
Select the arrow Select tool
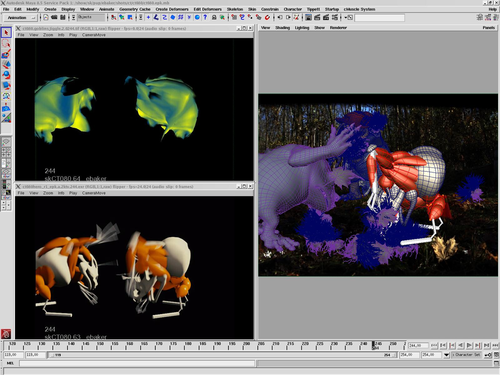click(x=6, y=33)
